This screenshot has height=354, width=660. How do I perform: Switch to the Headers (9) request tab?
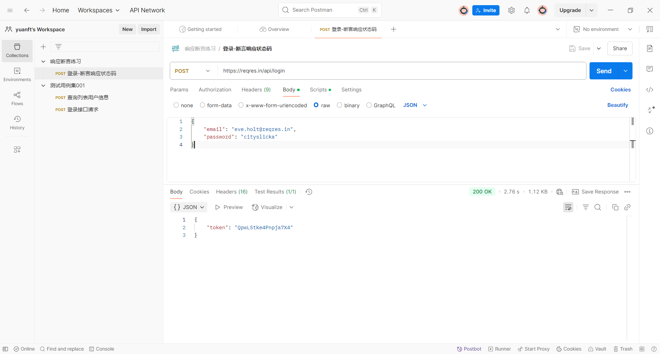coord(256,90)
